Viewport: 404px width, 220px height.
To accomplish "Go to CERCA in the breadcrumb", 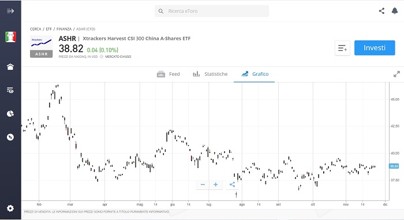I will click(36, 29).
